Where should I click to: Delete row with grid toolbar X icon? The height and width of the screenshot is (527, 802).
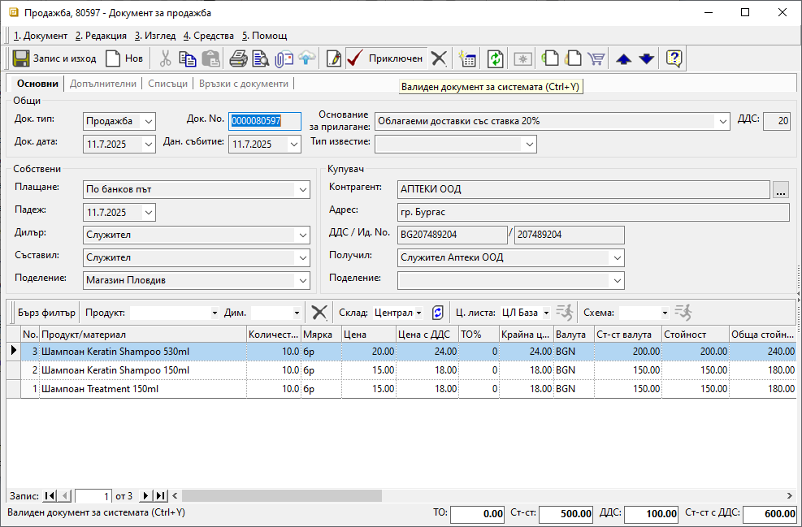click(x=319, y=313)
